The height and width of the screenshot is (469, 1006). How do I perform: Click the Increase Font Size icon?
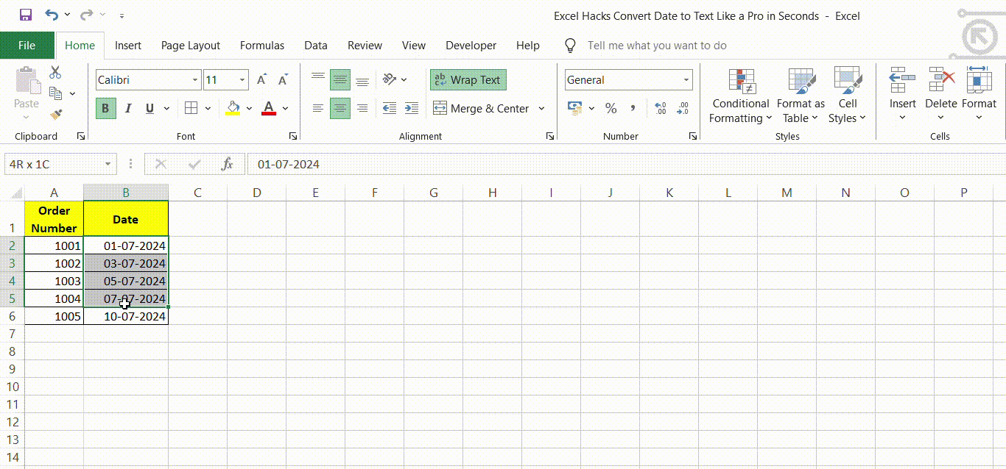tap(262, 80)
